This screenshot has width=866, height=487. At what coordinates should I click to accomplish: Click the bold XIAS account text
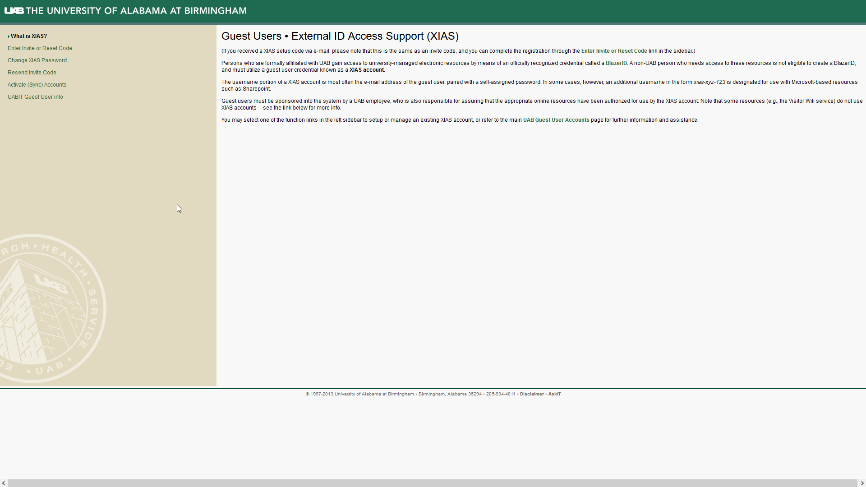pos(366,70)
